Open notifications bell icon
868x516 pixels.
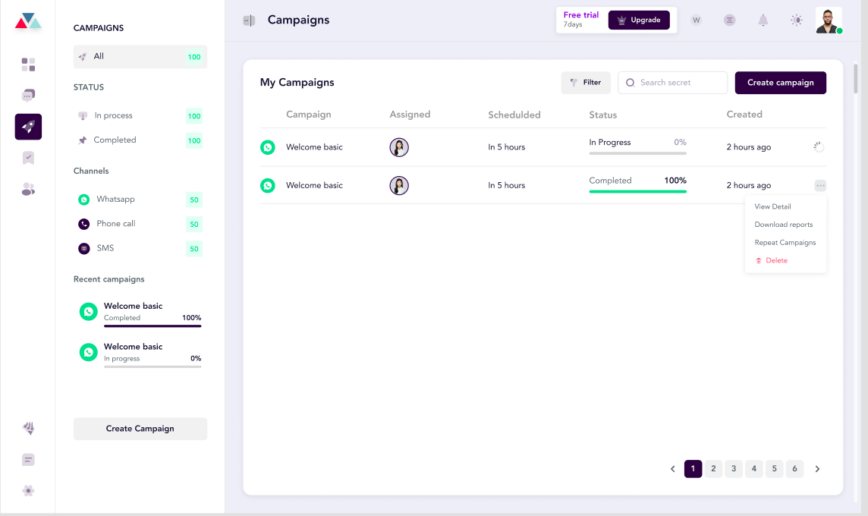(x=763, y=20)
